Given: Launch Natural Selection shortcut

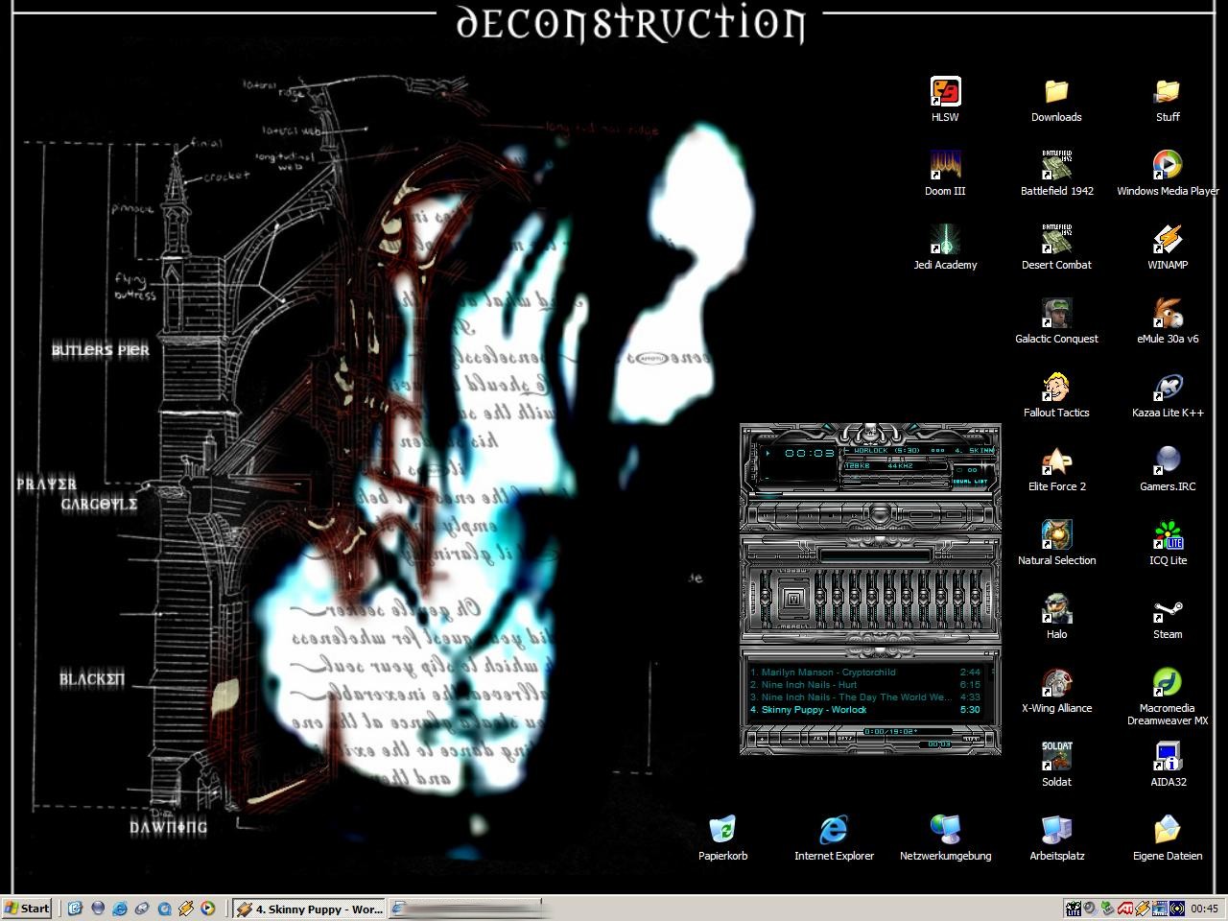Looking at the screenshot, I should pos(1056,543).
